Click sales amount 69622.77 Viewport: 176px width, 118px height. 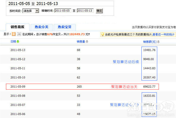pos(149,87)
